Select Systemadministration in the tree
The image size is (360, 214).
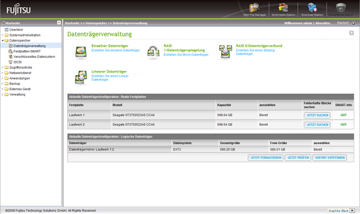25,35
